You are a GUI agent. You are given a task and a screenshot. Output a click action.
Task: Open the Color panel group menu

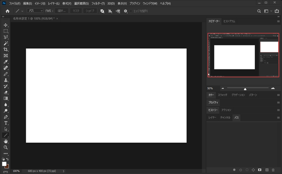click(278, 95)
